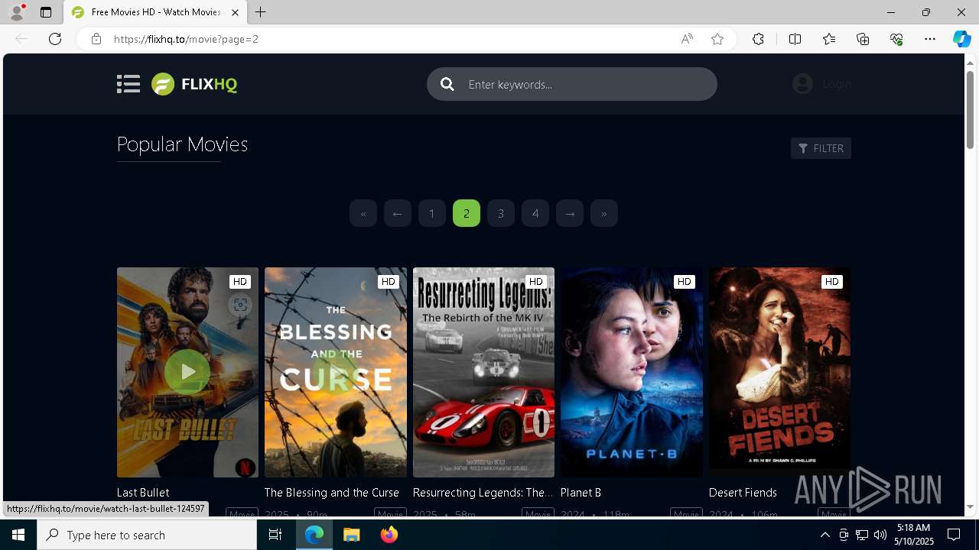The image size is (979, 550).
Task: Click visual search icon on Last Bullet poster
Action: pyautogui.click(x=240, y=305)
